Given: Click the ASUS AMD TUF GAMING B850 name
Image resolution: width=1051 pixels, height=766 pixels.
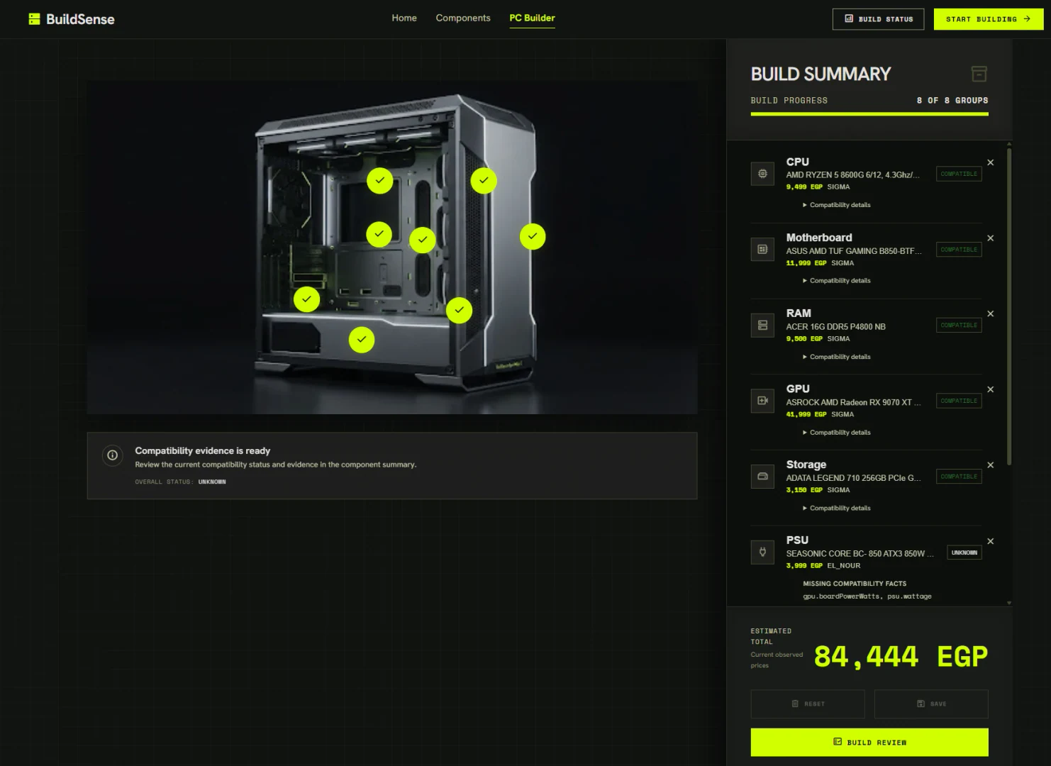Looking at the screenshot, I should coord(854,251).
